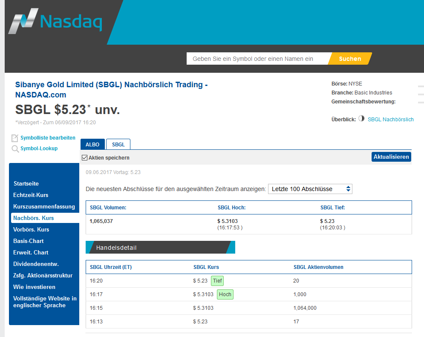Open the SBGL Nachbörslich link
The height and width of the screenshot is (337, 424).
click(390, 119)
